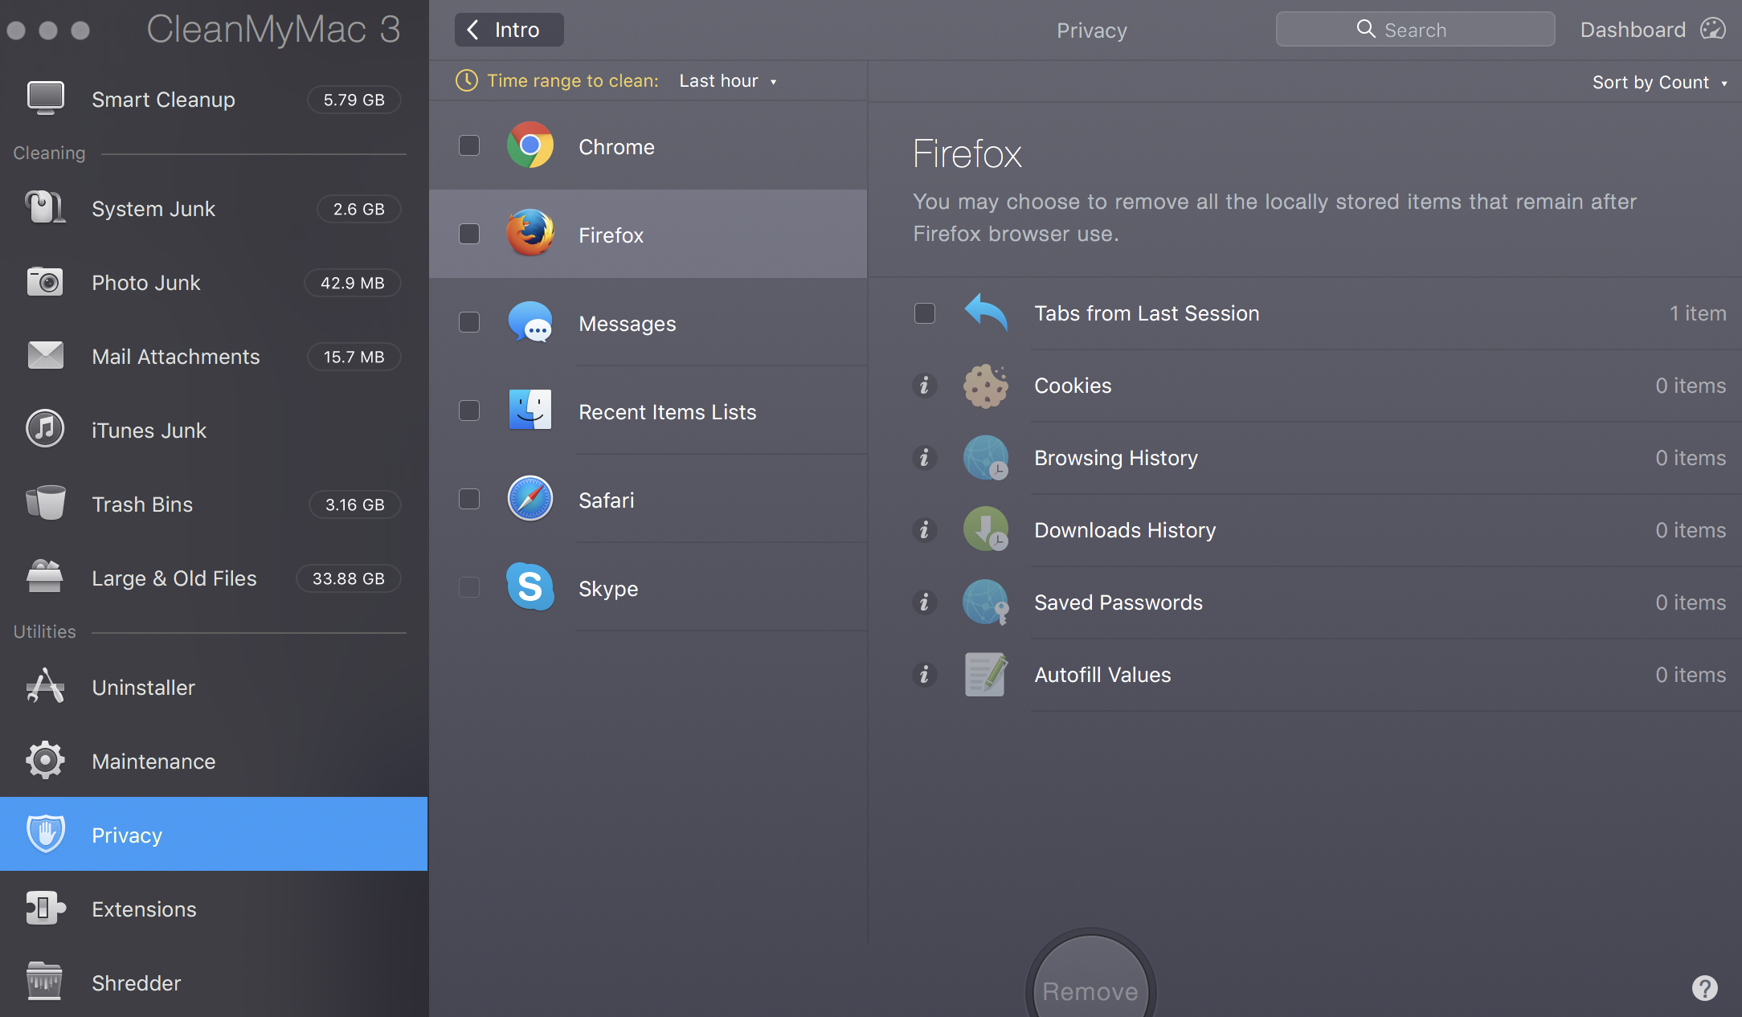
Task: Click the Cookies cookie icon
Action: [986, 386]
